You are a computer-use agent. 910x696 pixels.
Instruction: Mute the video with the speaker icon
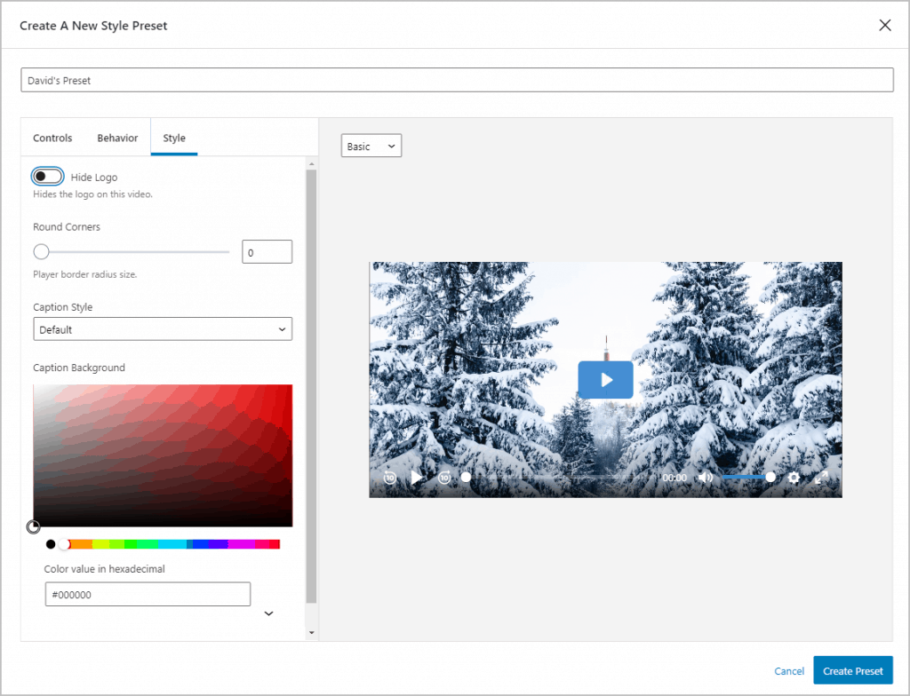[x=705, y=478]
